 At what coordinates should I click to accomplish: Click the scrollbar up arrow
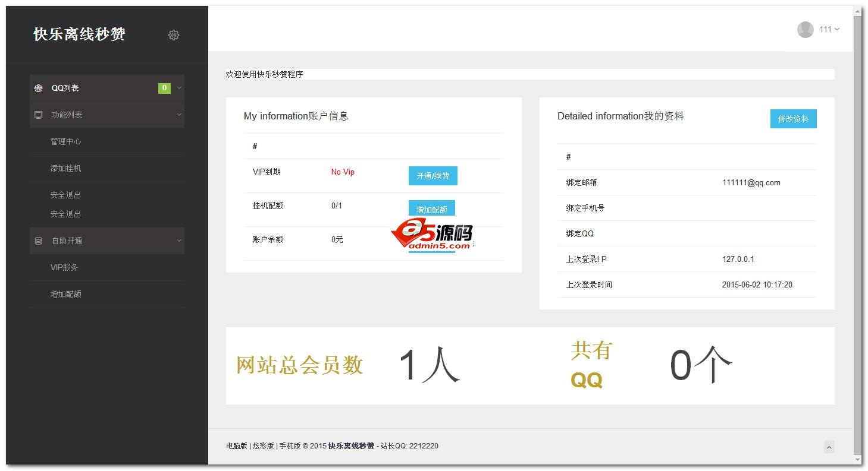(857, 11)
